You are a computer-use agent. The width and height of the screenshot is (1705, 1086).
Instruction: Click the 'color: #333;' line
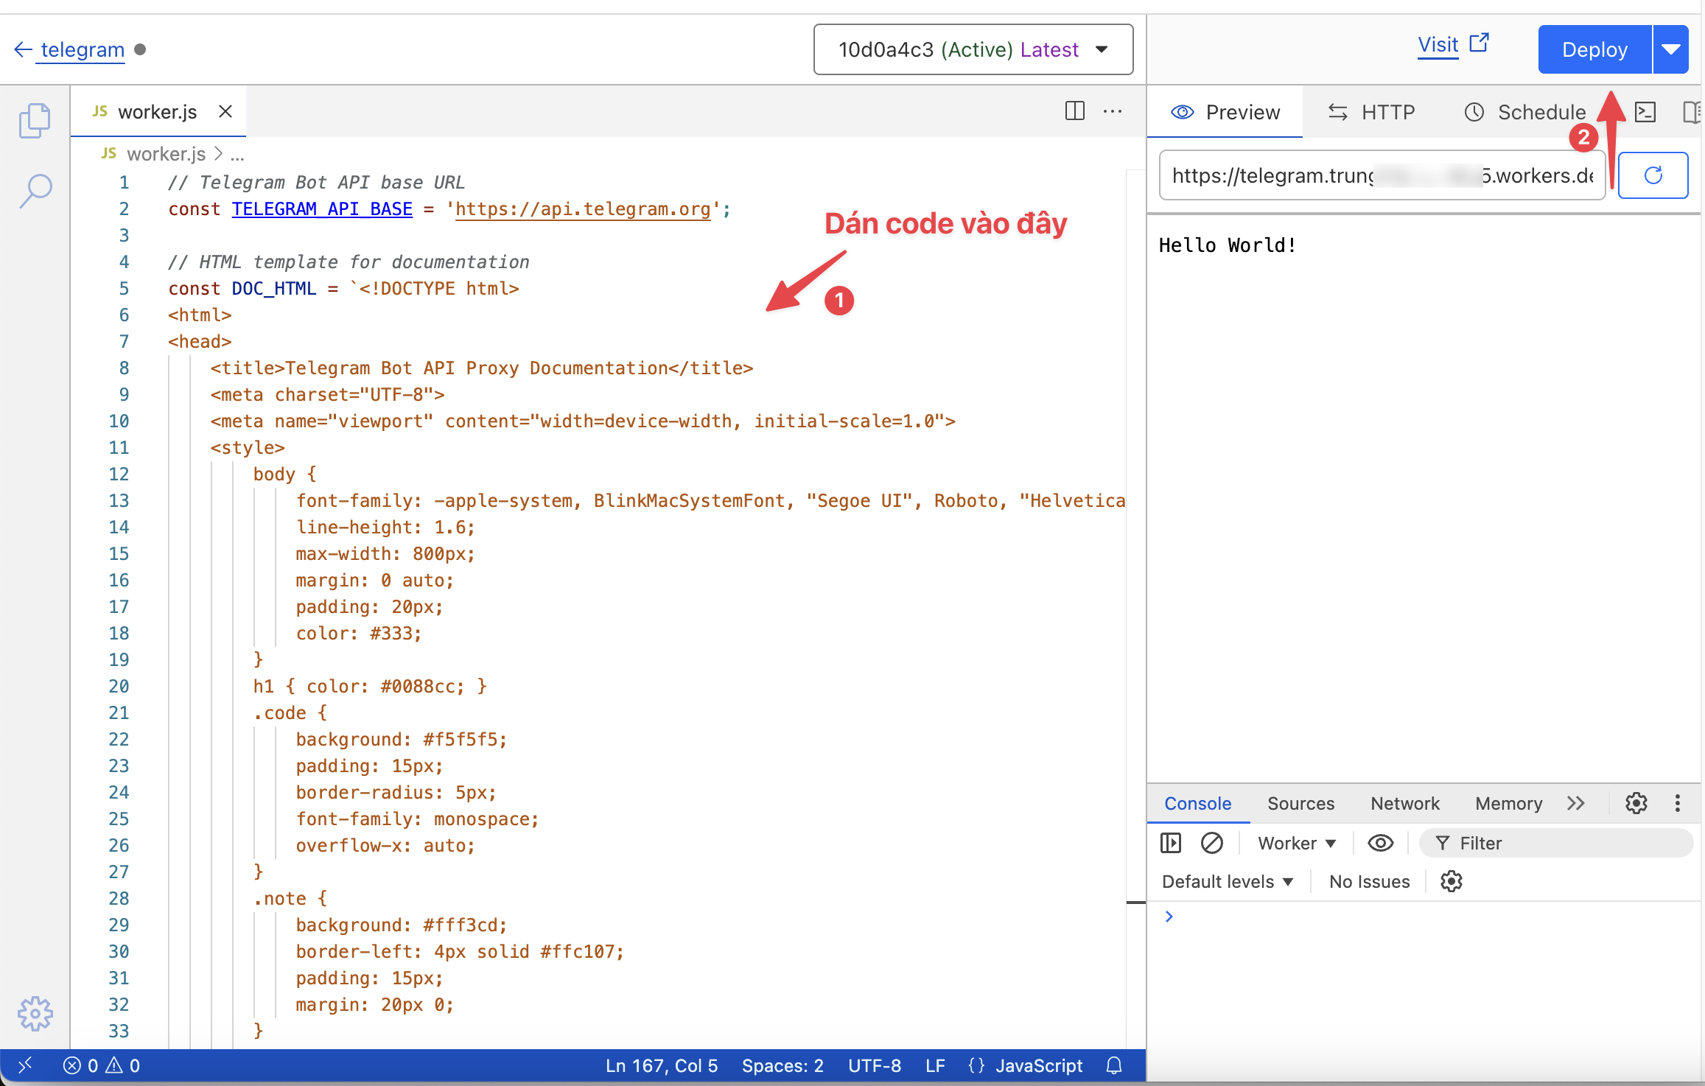[x=358, y=633]
